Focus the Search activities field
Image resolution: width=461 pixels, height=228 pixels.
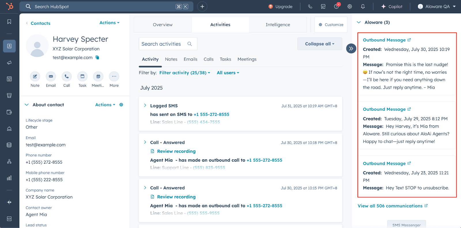coord(168,44)
